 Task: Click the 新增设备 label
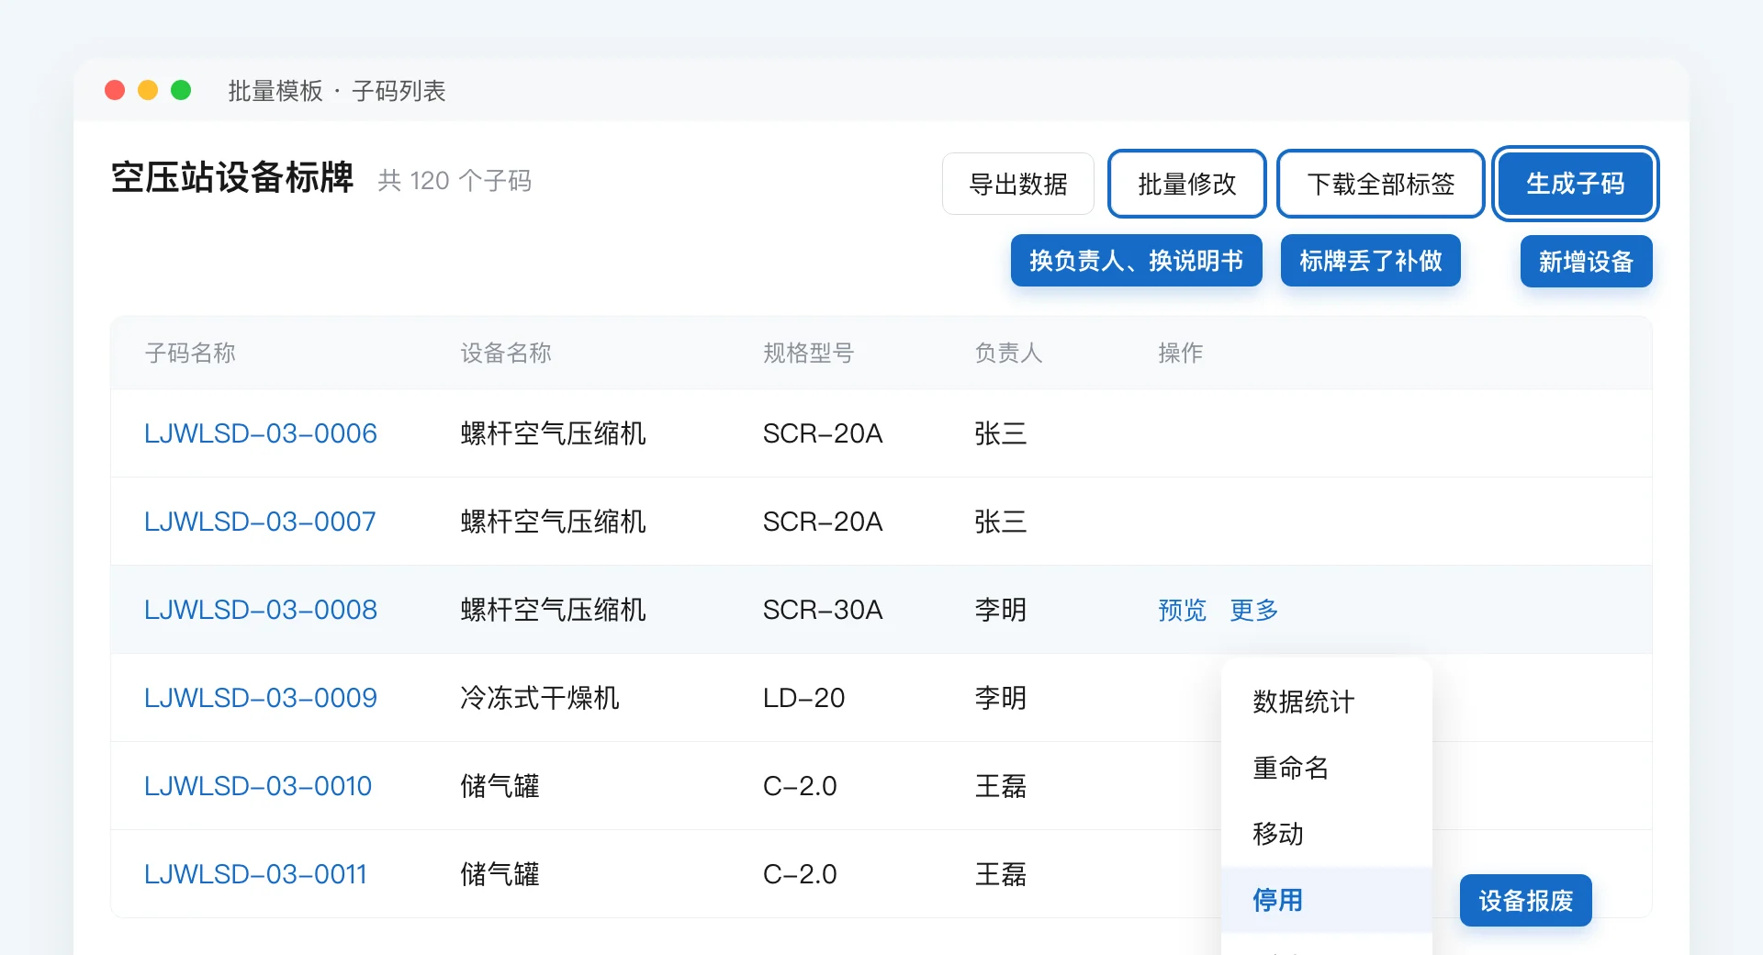coord(1586,262)
